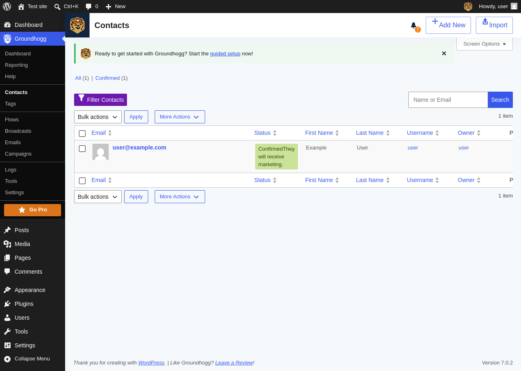Click Groundhogg mascot icon in admin bar
This screenshot has height=371, width=521.
[468, 6]
